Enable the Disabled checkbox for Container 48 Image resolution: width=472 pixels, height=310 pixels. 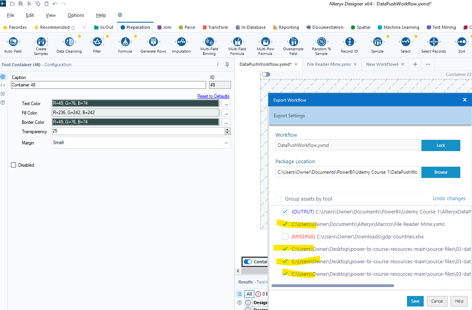coord(14,165)
